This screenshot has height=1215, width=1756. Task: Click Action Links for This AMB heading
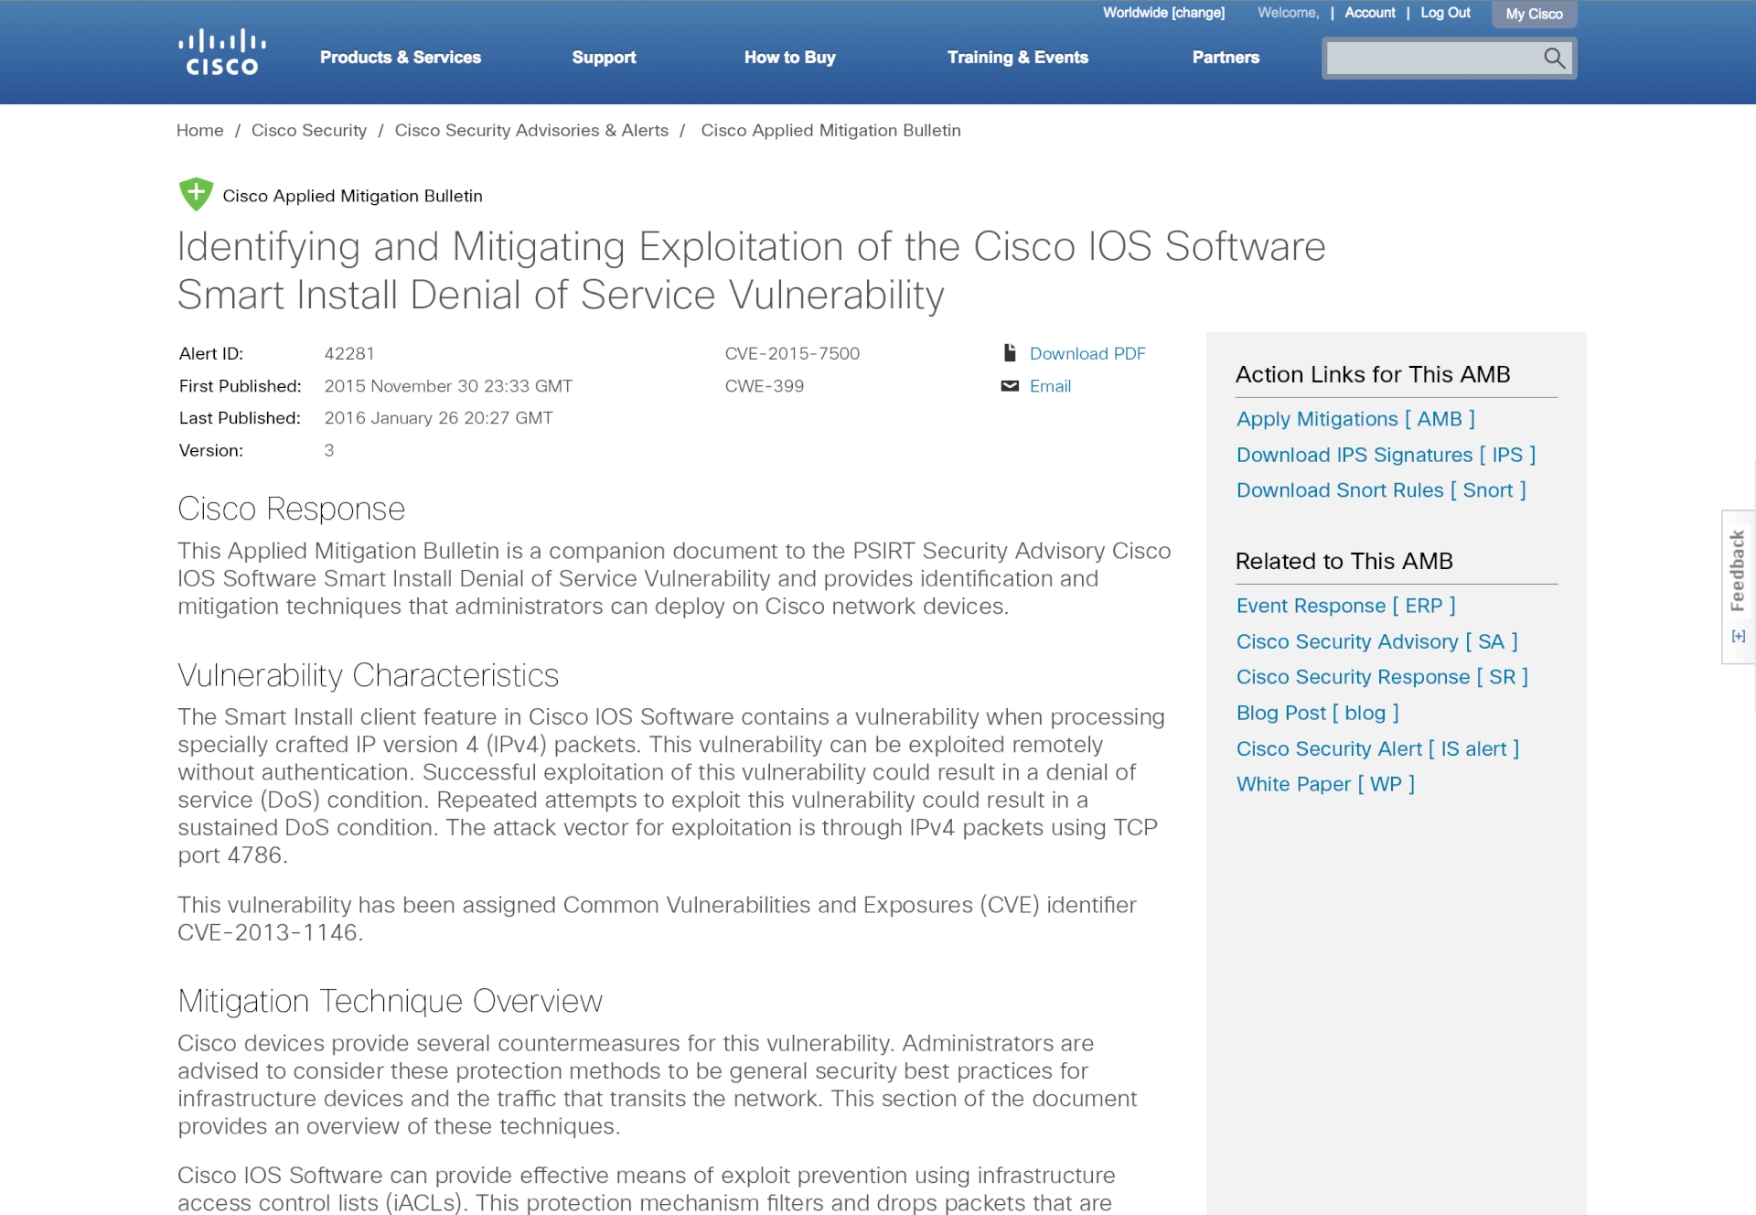1373,374
